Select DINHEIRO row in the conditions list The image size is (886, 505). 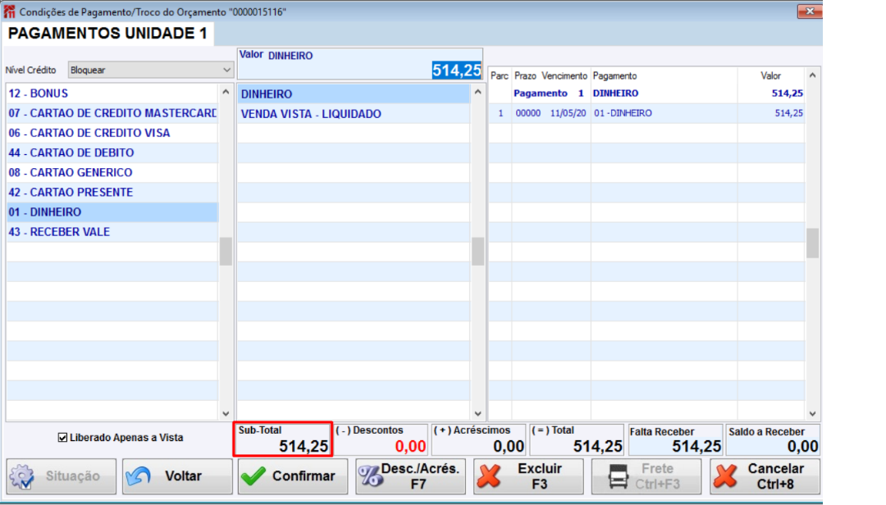tap(354, 94)
